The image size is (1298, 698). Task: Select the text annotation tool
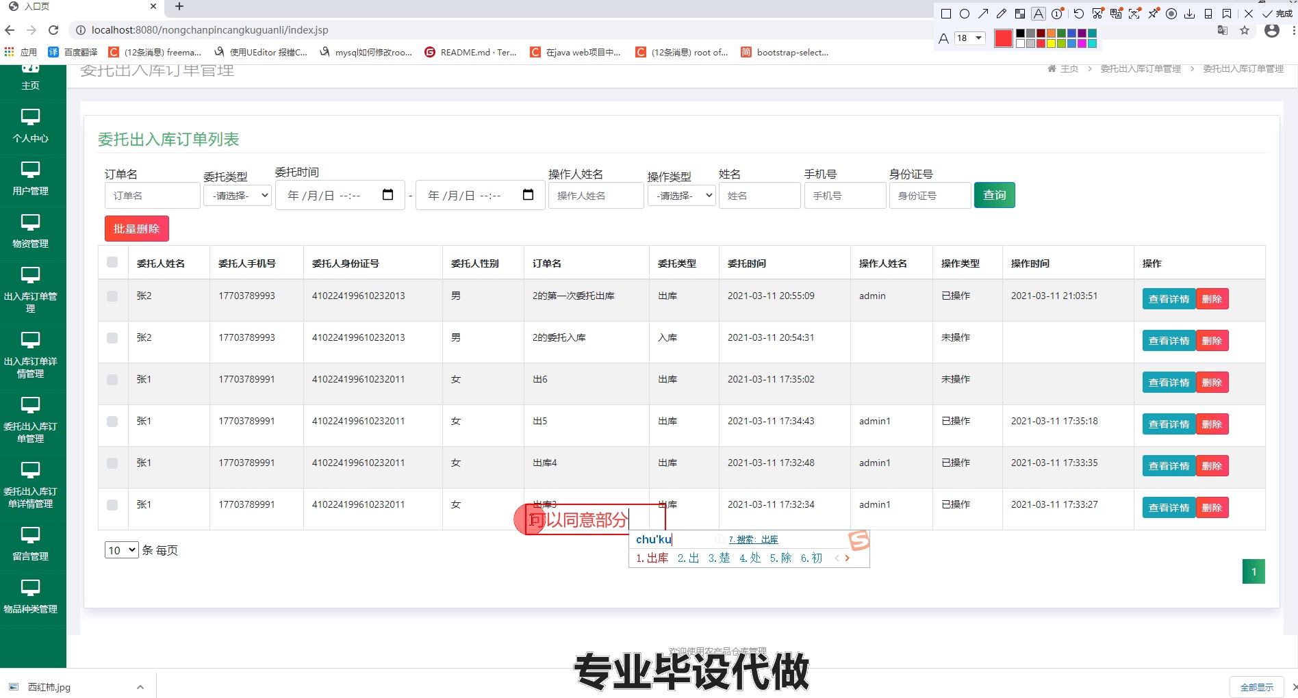coord(1039,14)
